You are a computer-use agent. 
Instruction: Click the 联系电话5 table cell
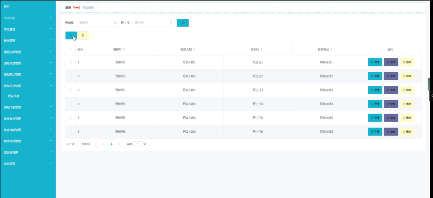click(x=326, y=118)
